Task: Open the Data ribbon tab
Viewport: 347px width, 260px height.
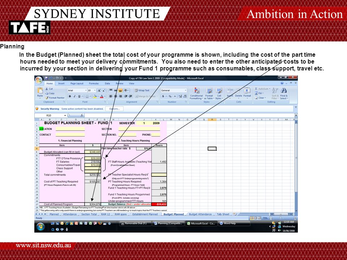Action: tap(107, 83)
